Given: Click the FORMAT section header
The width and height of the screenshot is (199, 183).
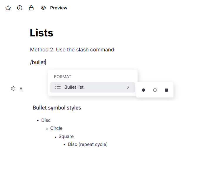Looking at the screenshot, I should (x=63, y=77).
